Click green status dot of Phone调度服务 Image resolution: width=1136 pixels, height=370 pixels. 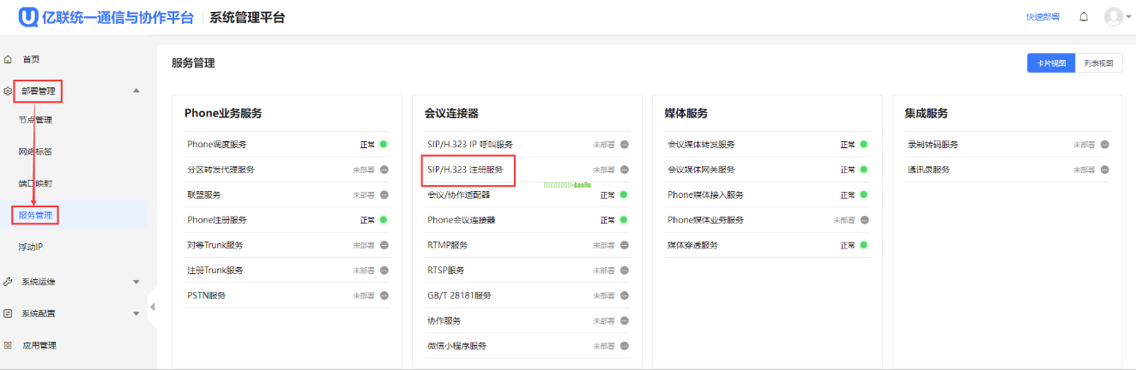click(x=384, y=145)
